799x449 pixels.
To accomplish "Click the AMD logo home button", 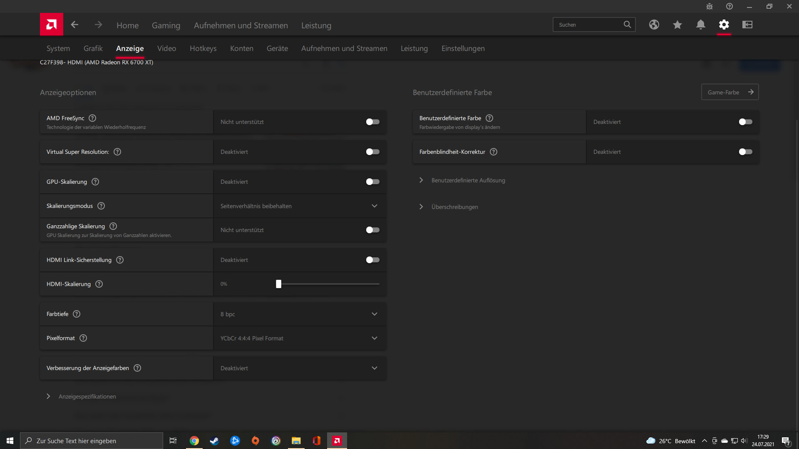I will click(52, 25).
